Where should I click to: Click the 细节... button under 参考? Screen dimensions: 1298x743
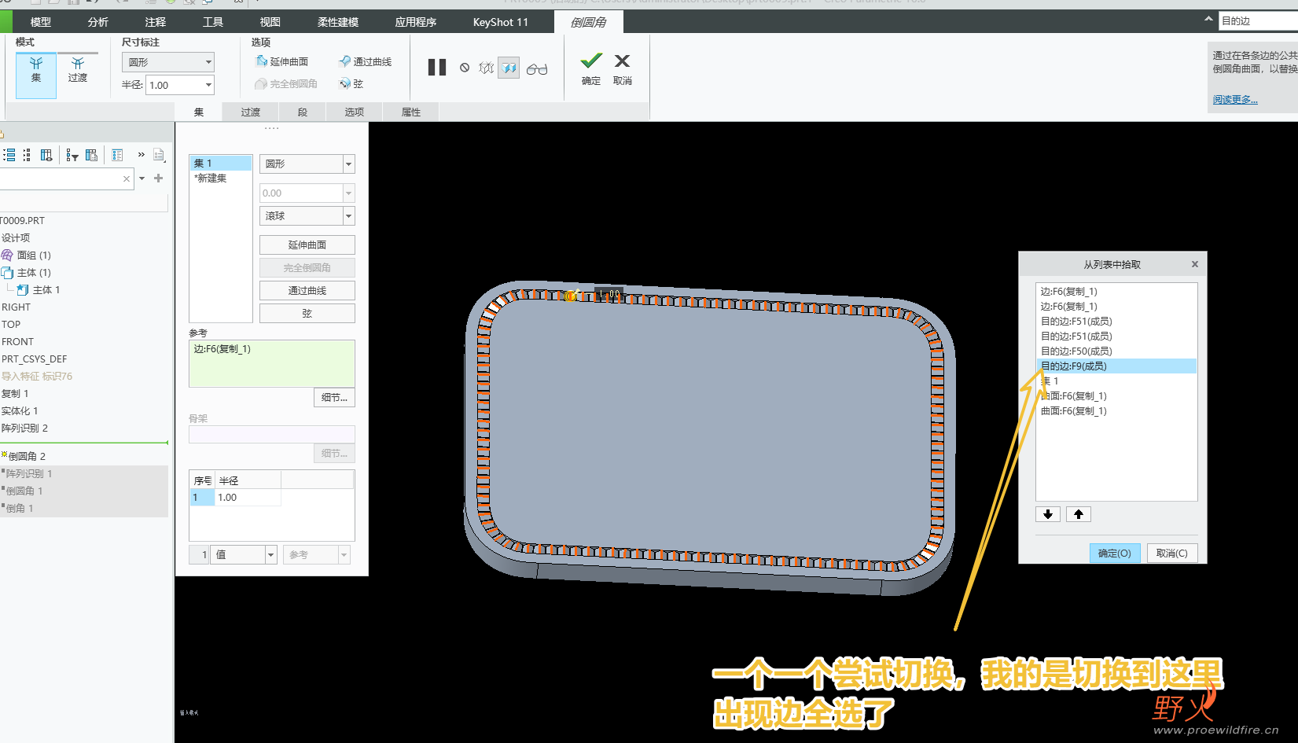(x=334, y=398)
